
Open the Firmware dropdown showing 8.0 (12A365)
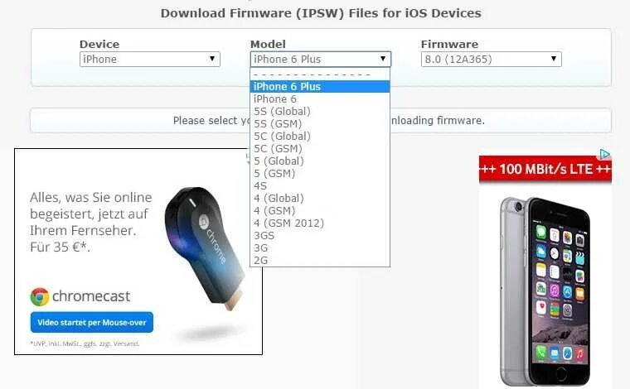pyautogui.click(x=491, y=60)
